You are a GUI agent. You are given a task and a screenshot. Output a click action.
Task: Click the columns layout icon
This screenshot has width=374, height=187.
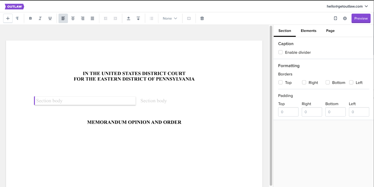click(x=189, y=18)
